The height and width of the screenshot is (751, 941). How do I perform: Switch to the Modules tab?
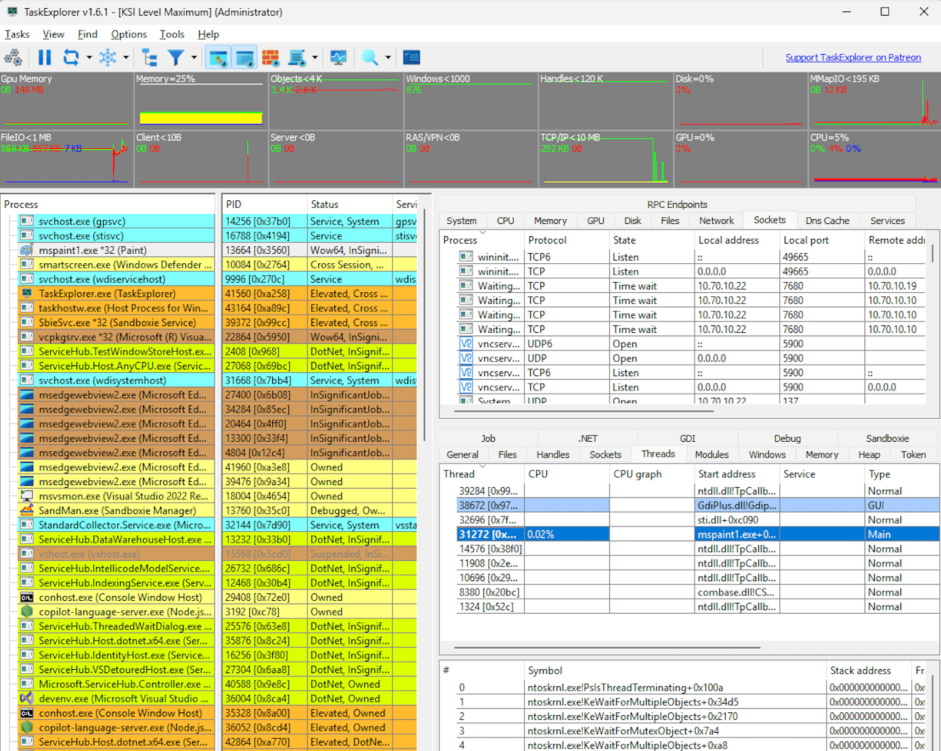tap(712, 455)
